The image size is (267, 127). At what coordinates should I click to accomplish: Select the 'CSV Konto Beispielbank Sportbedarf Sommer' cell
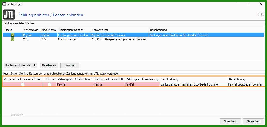tap(119, 40)
